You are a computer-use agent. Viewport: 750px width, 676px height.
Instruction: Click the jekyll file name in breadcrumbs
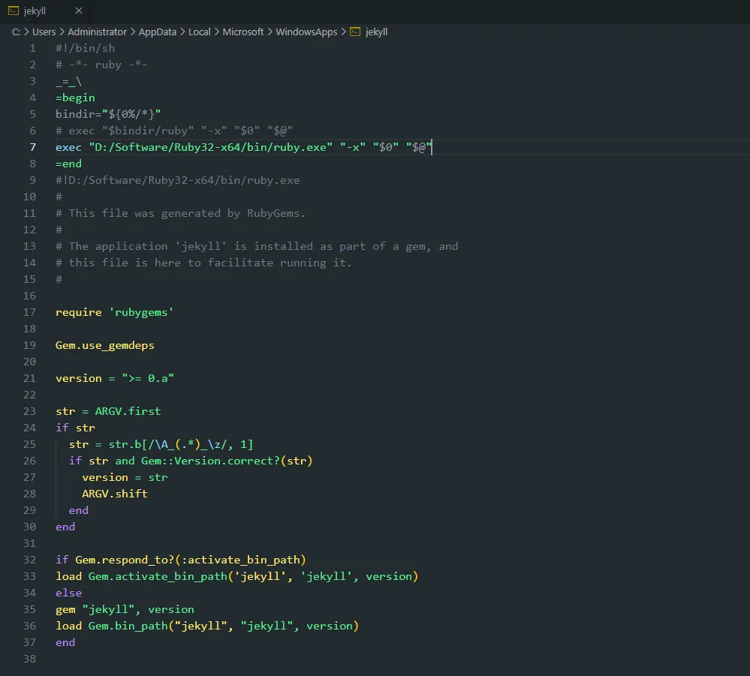[376, 32]
